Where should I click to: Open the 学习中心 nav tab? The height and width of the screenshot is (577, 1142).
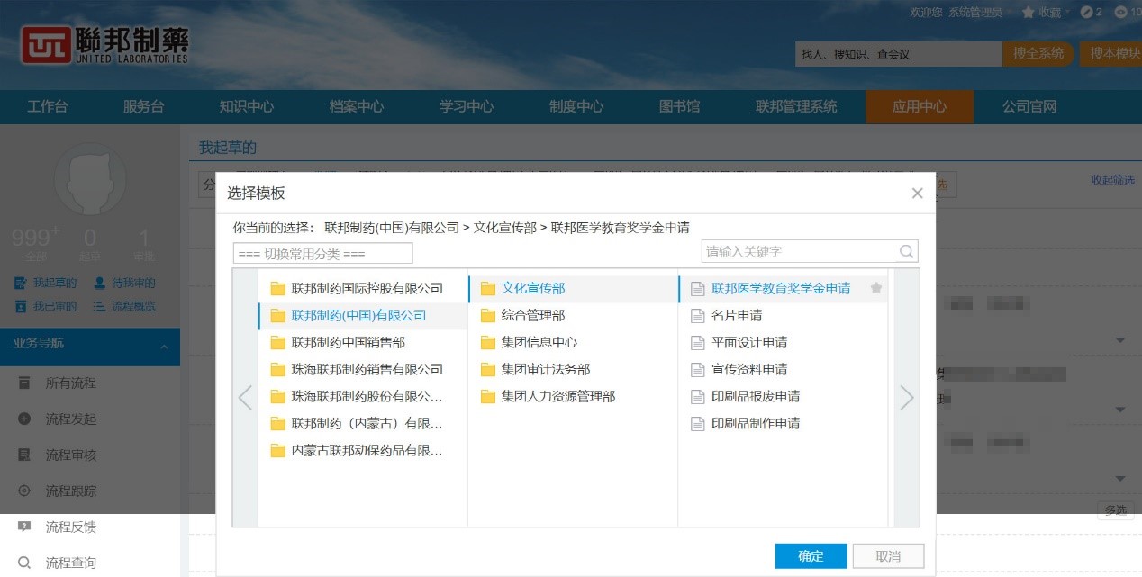pos(467,106)
